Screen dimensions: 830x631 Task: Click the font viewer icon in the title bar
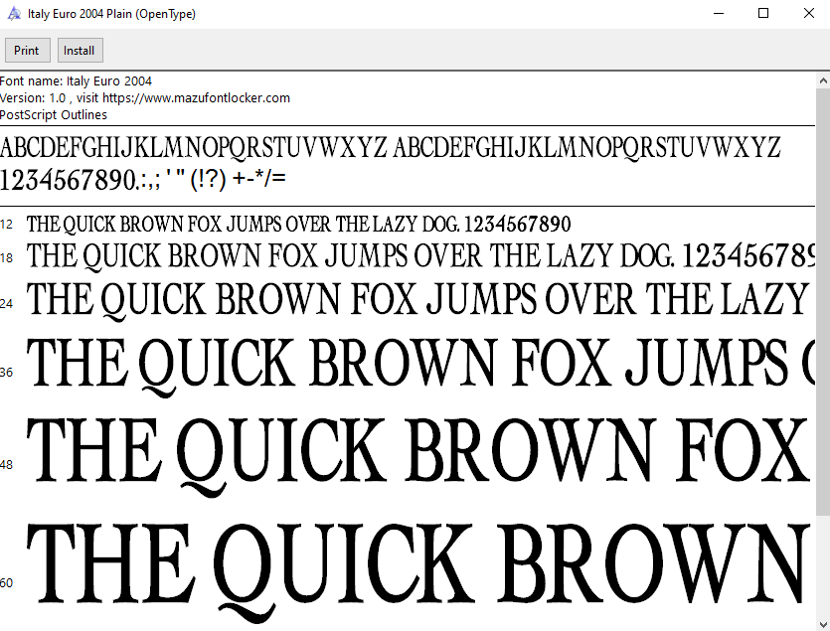[x=14, y=13]
